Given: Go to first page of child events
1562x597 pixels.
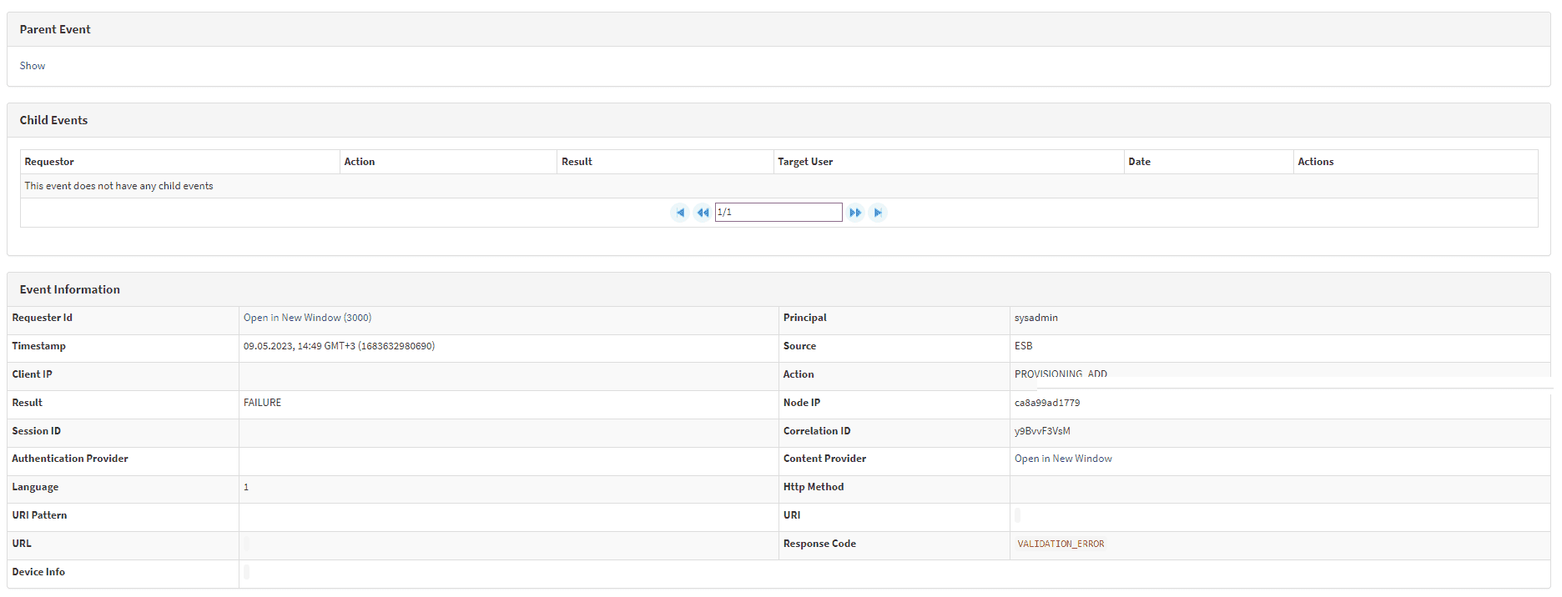Looking at the screenshot, I should (680, 213).
